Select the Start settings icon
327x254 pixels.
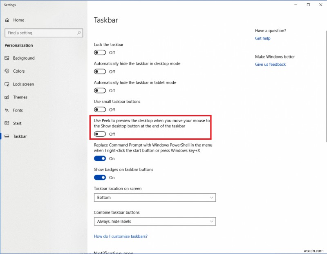18,123
